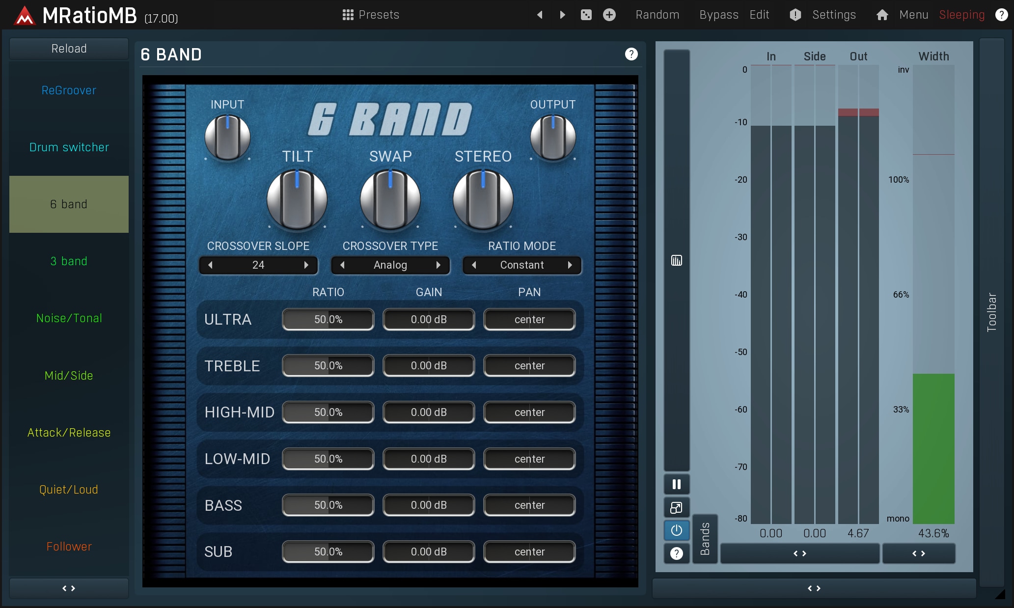The height and width of the screenshot is (608, 1014).
Task: Select the 3 band device tab
Action: point(69,261)
